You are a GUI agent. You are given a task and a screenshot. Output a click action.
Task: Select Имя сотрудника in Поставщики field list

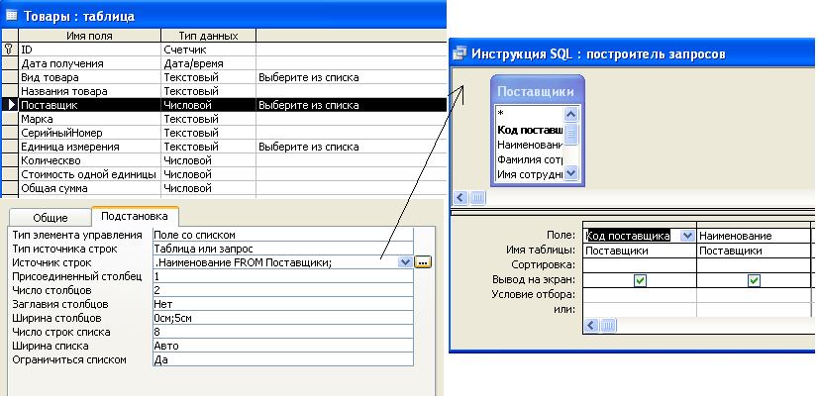pos(529,174)
